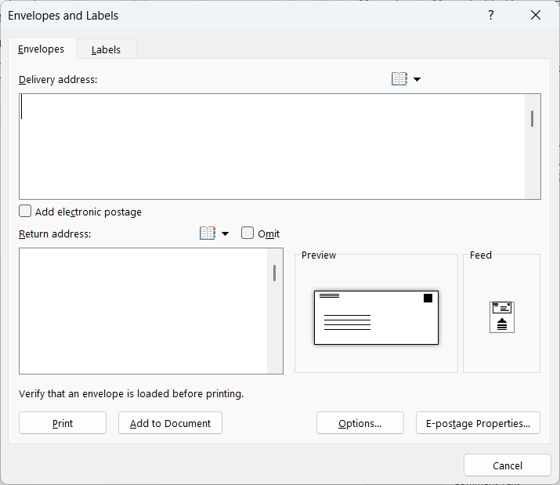Open E-postage Properties...
The width and height of the screenshot is (560, 485).
[478, 423]
